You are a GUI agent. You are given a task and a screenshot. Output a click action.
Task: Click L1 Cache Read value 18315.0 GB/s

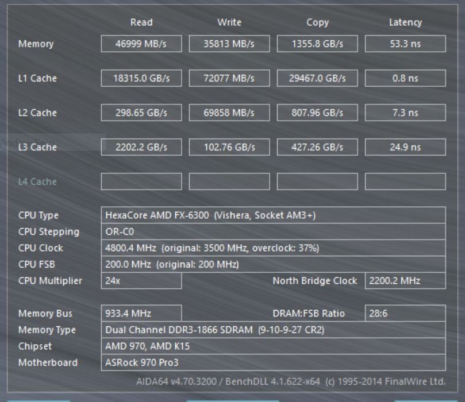141,78
